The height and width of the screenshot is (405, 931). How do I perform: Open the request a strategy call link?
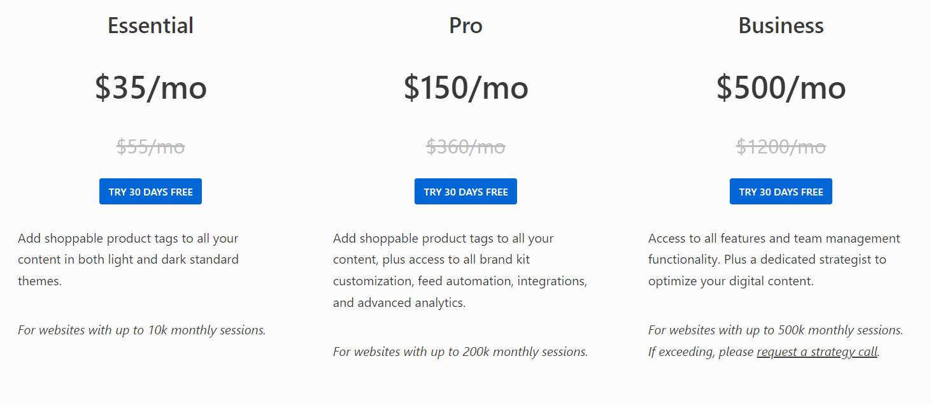817,352
